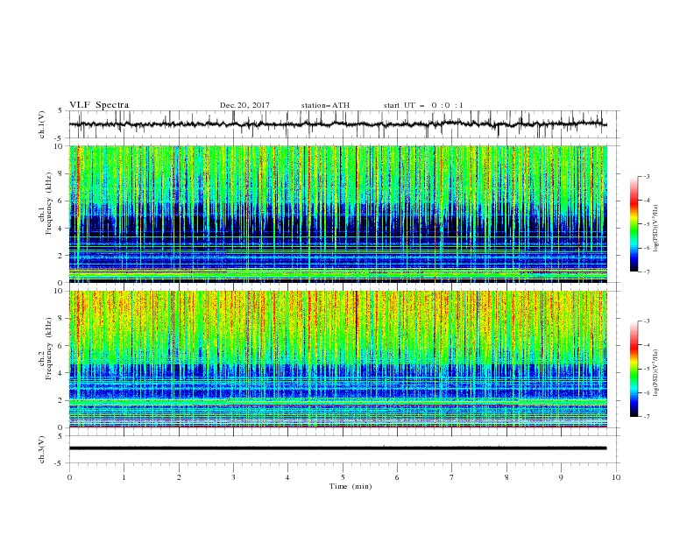Click the "-5" tick on ch.2 color bar
694x536 pixels.
pos(647,369)
